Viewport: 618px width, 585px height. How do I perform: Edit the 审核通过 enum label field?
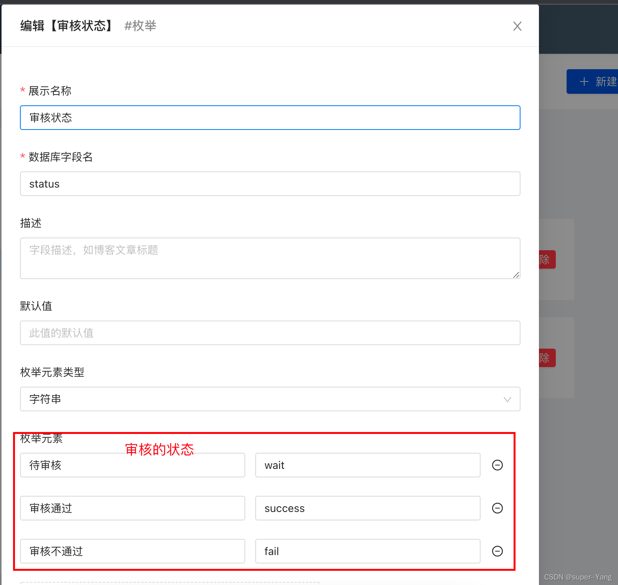point(132,508)
